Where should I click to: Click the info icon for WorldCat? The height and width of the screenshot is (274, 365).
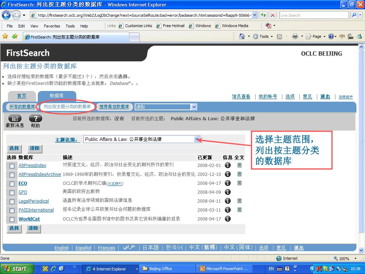228,219
